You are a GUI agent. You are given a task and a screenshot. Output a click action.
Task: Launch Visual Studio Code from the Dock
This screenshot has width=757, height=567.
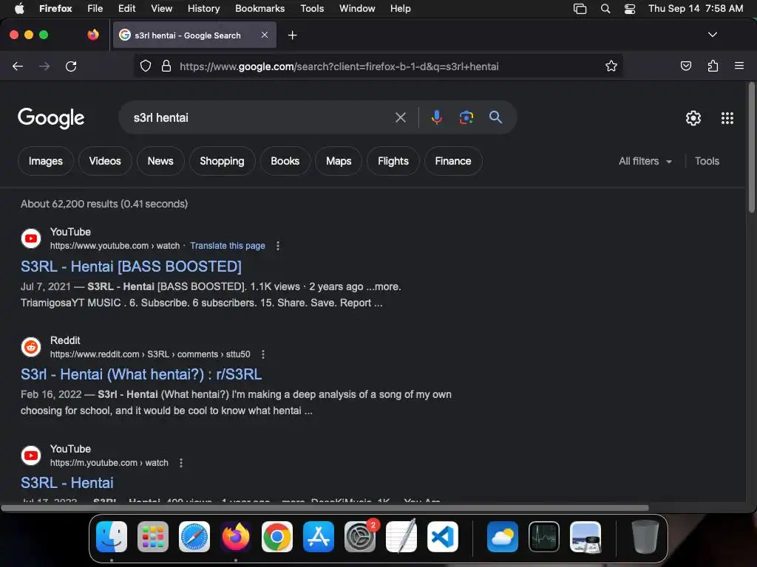pyautogui.click(x=443, y=537)
